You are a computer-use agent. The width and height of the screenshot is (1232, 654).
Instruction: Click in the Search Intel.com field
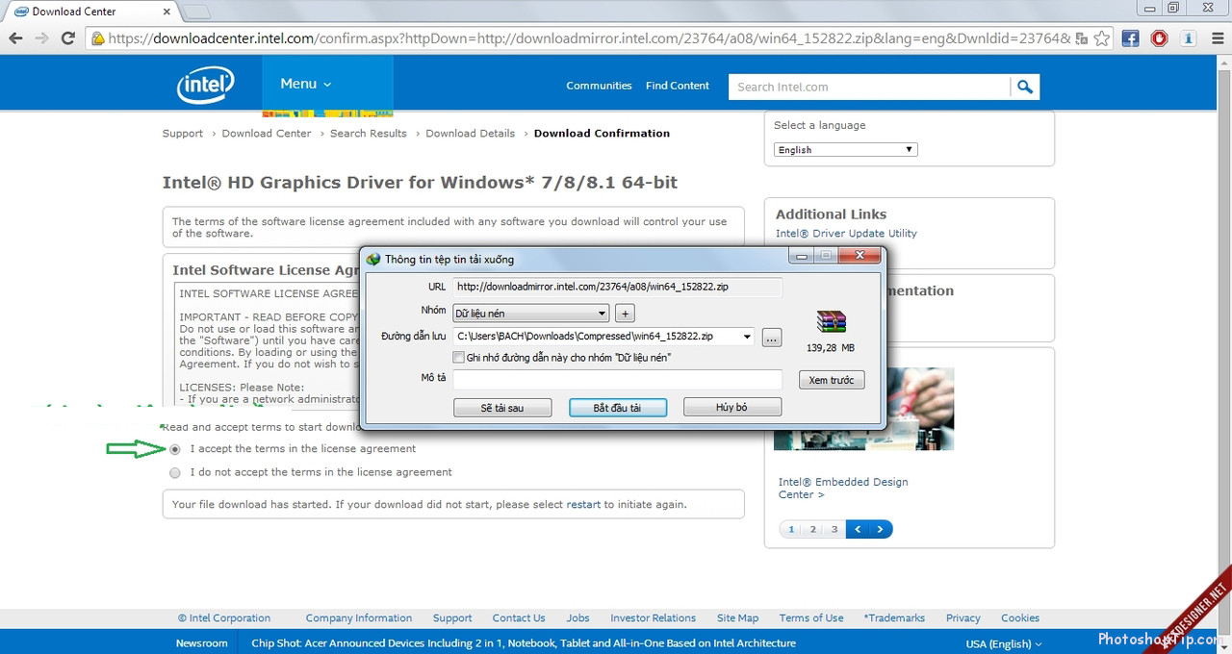point(870,87)
